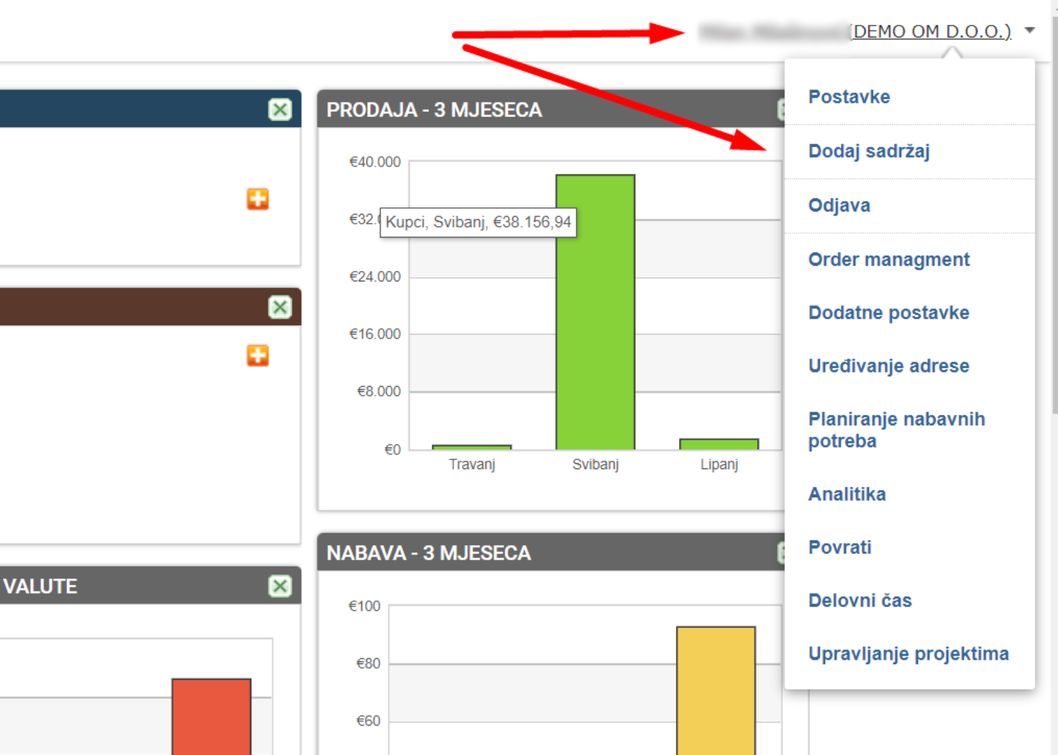Click the red bar in VALUTE chart
This screenshot has width=1058, height=755.
211,717
